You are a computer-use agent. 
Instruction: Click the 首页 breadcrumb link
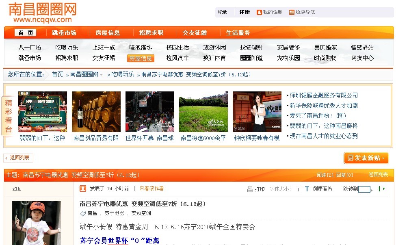tap(57, 74)
